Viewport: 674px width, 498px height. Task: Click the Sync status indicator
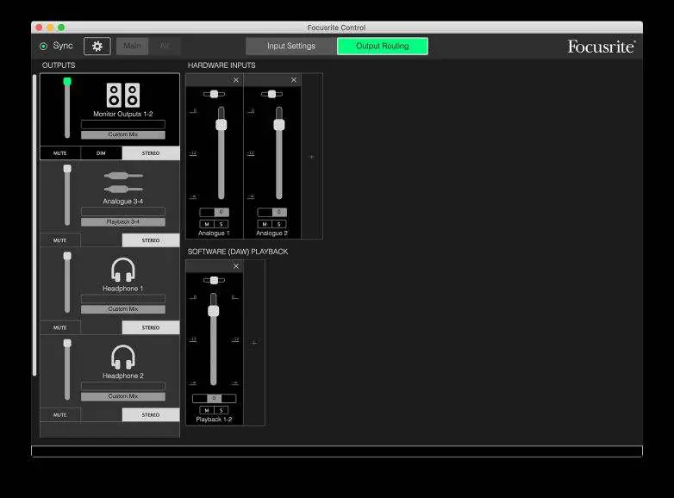pyautogui.click(x=43, y=46)
